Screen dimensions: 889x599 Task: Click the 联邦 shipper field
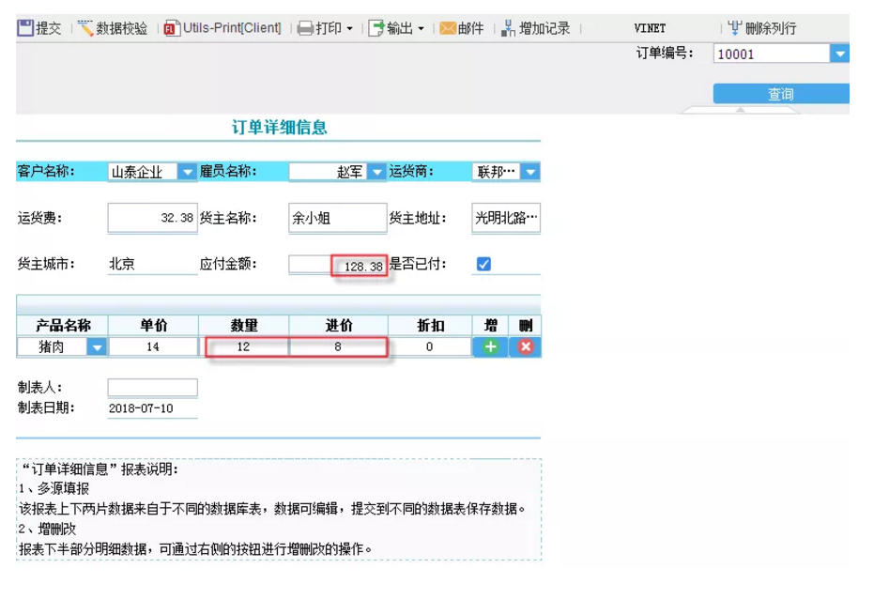496,171
